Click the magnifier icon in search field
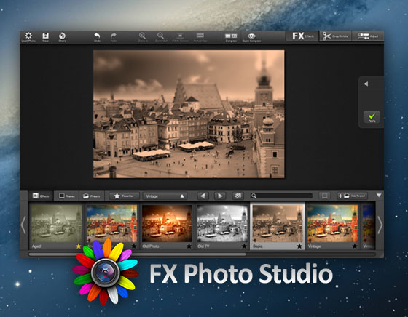408x317 pixels. coord(254,196)
